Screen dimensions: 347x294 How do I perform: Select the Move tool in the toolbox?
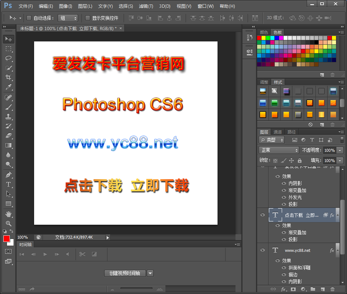(x=8, y=39)
